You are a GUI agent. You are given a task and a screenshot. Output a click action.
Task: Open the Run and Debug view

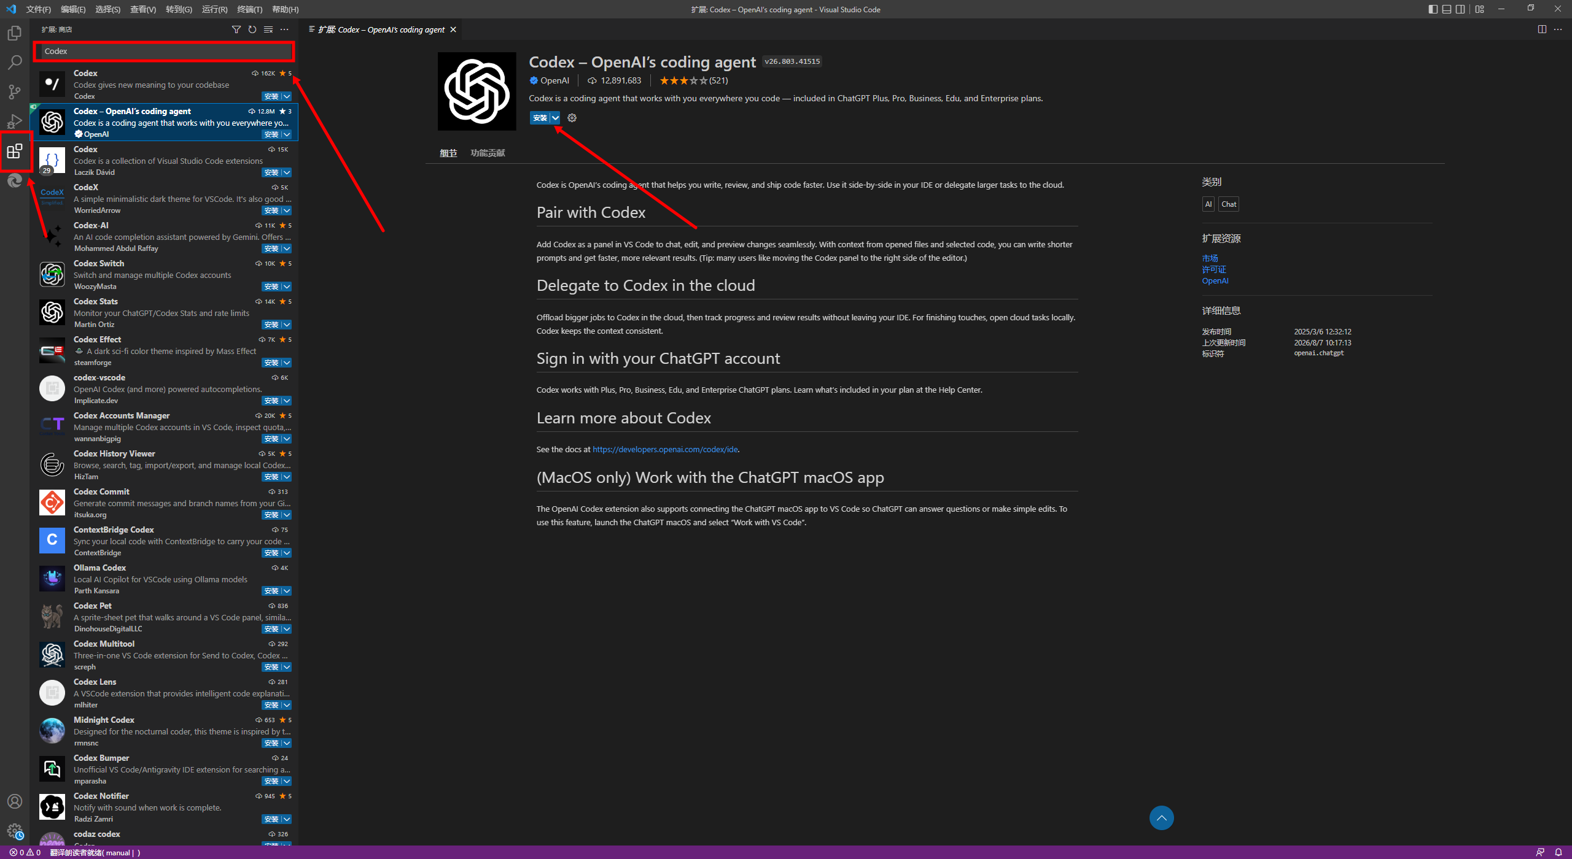(x=15, y=121)
